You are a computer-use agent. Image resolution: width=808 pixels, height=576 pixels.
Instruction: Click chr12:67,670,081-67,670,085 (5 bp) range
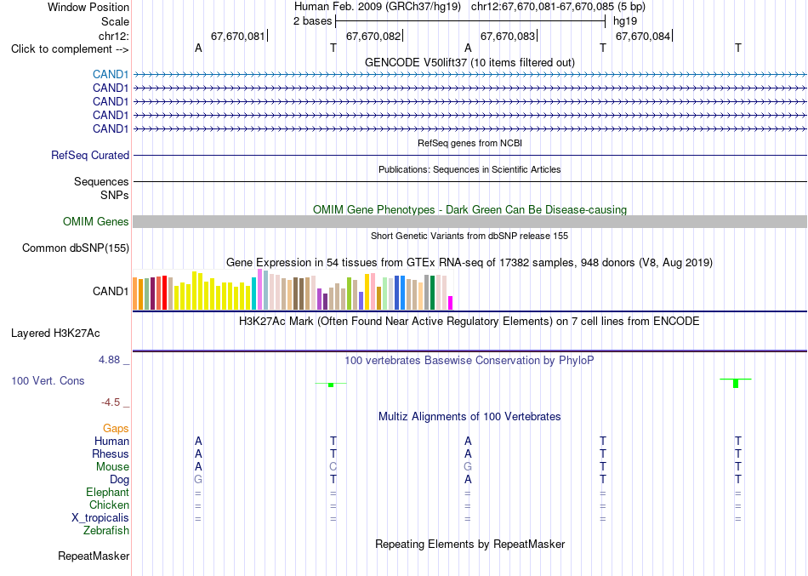(558, 7)
